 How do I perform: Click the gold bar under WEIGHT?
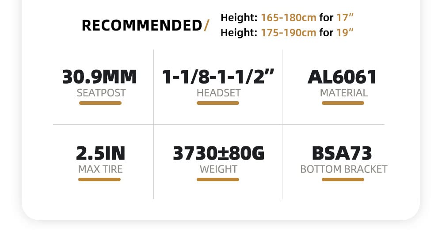[x=218, y=180]
